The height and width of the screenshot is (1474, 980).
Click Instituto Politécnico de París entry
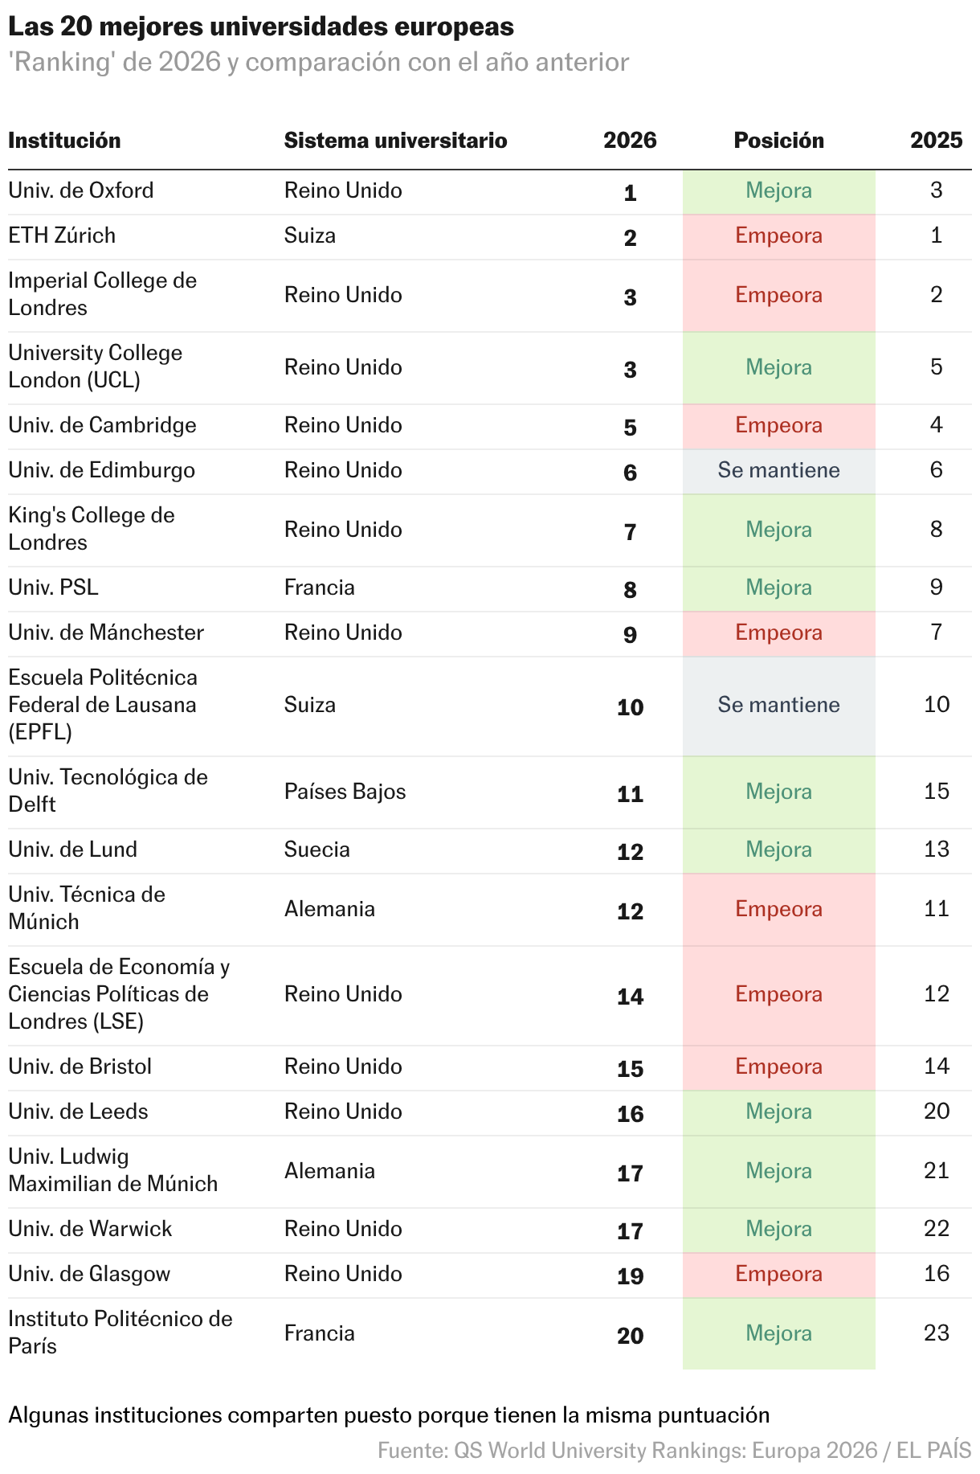120,1333
